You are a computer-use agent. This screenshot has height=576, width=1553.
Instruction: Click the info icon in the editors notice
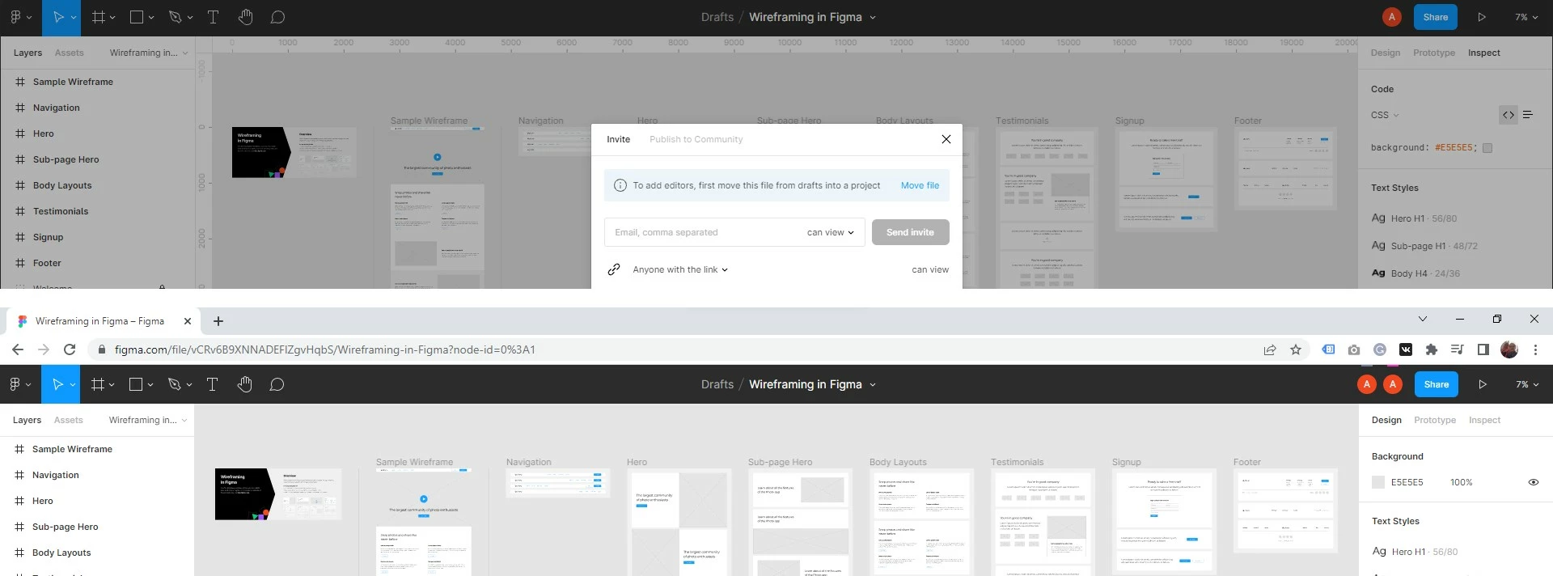click(x=620, y=185)
